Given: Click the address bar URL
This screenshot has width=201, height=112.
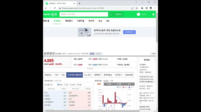Looking at the screenshot, I should click(x=83, y=8).
